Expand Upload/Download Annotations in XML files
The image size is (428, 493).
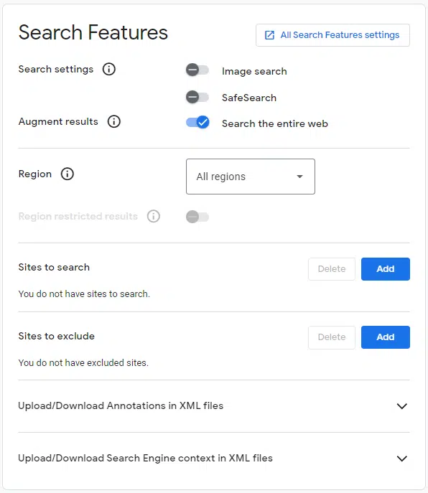214,405
